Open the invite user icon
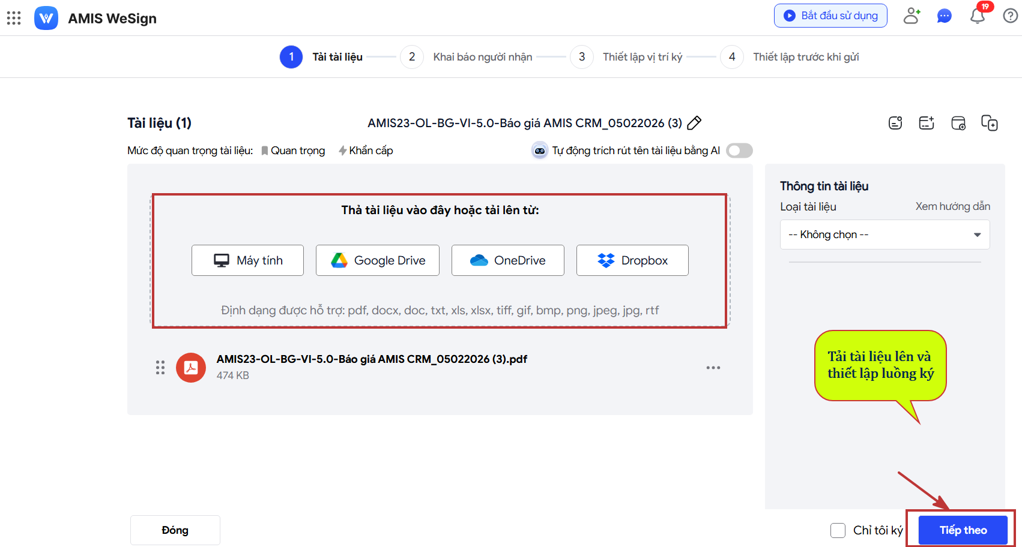The width and height of the screenshot is (1022, 547). pyautogui.click(x=912, y=16)
